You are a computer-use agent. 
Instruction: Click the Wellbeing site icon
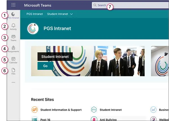(x=153, y=119)
